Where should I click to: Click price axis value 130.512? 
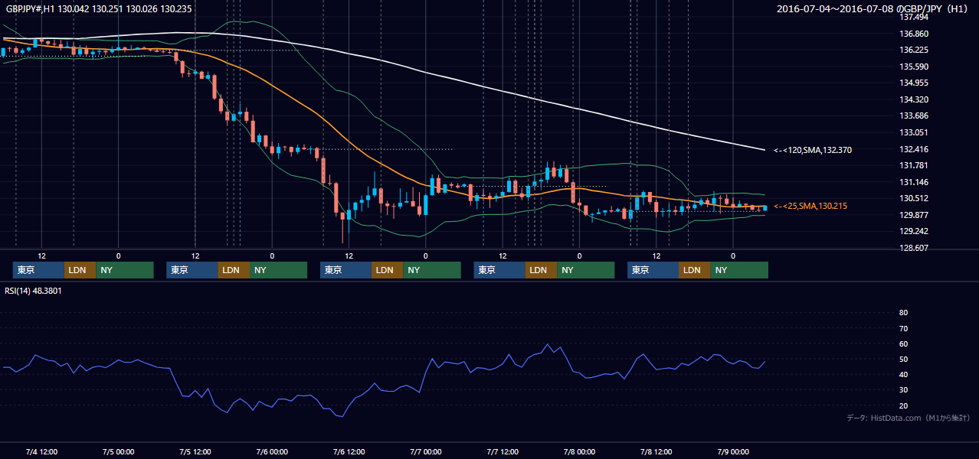tap(914, 198)
